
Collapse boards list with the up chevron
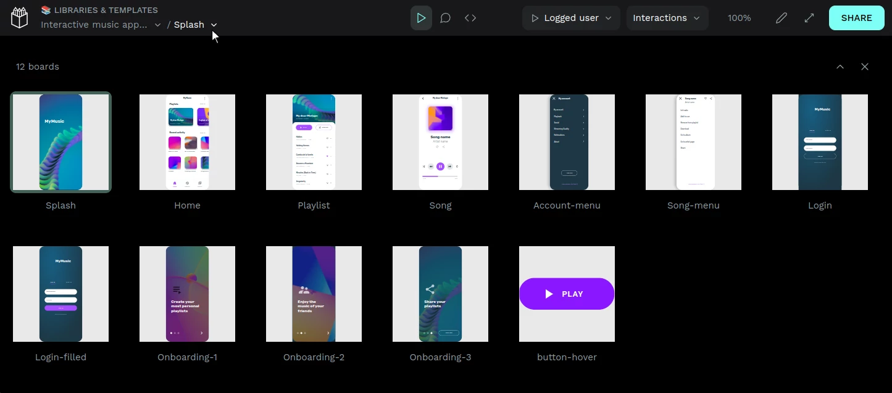coord(840,67)
